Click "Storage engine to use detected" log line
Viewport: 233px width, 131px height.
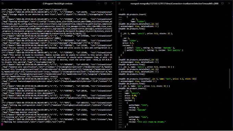pyautogui.click(x=57, y=14)
